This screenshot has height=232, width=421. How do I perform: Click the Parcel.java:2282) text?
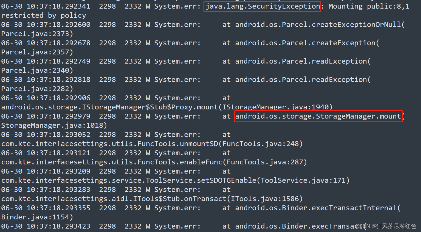(x=37, y=89)
